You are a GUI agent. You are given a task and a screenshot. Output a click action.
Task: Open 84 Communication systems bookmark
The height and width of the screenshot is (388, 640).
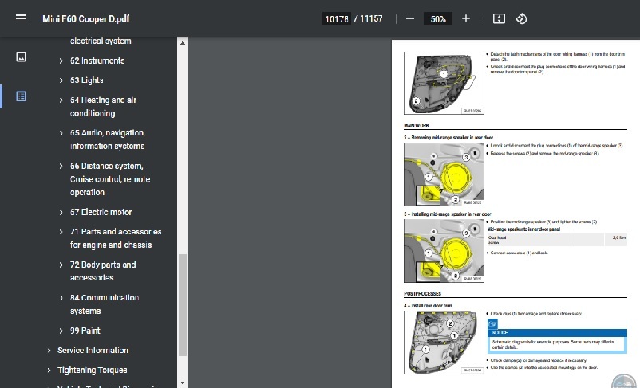(x=105, y=304)
